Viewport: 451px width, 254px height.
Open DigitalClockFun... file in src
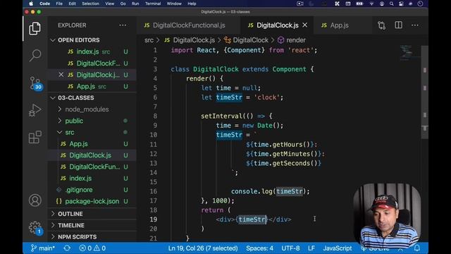pos(94,167)
